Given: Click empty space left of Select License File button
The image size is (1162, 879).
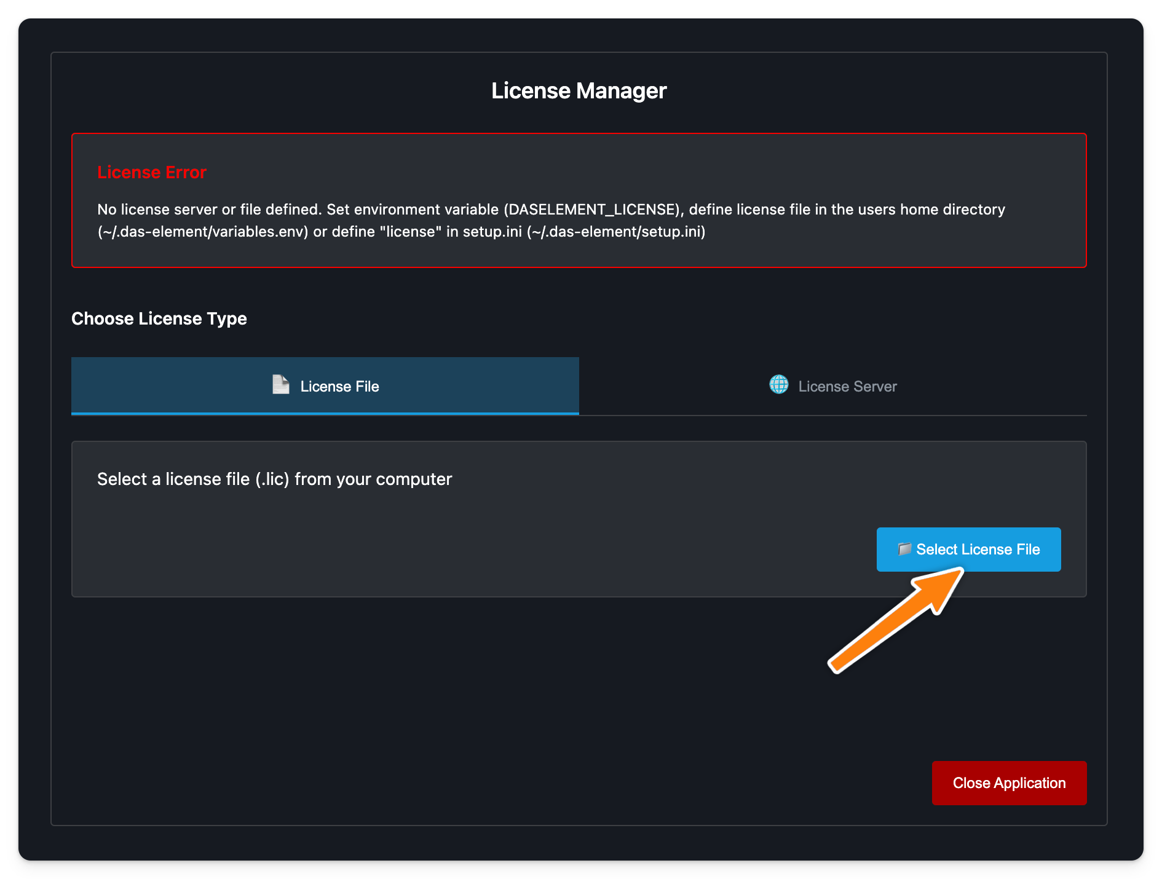Looking at the screenshot, I should pos(492,549).
